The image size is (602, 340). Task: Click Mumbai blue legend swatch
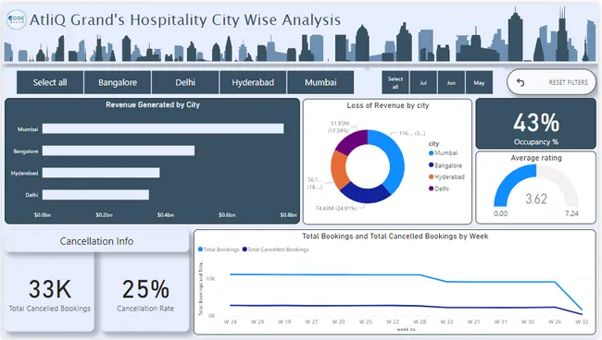coord(432,153)
